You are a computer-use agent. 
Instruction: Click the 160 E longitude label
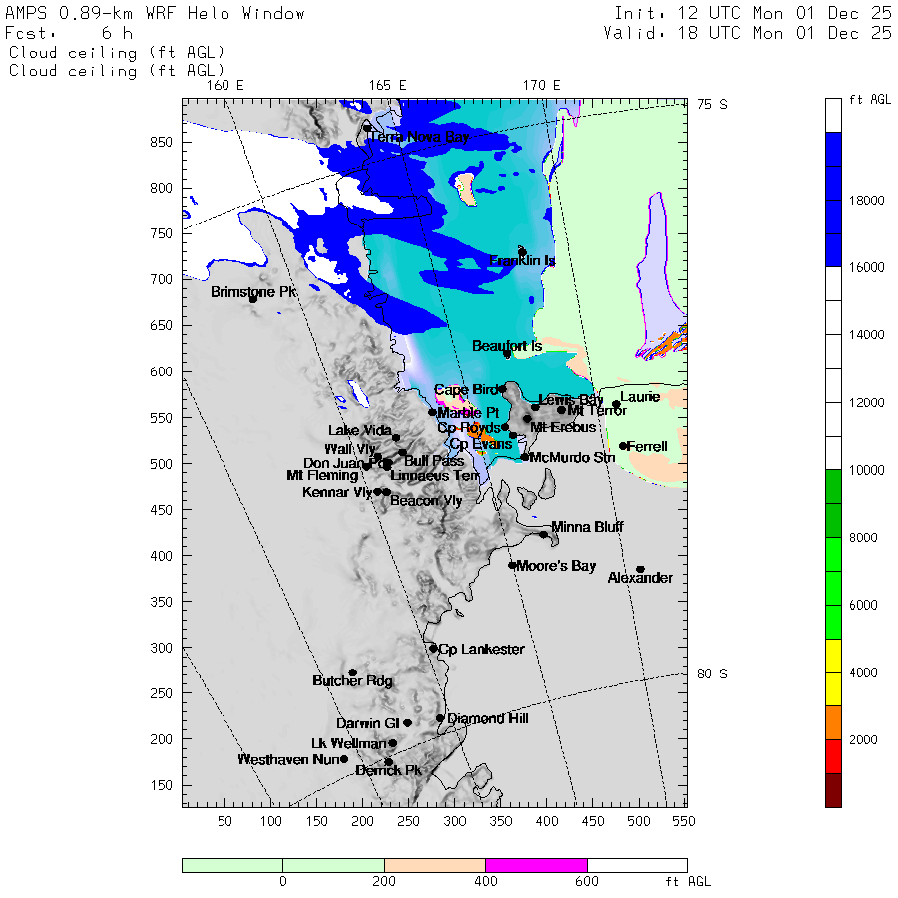tap(225, 86)
